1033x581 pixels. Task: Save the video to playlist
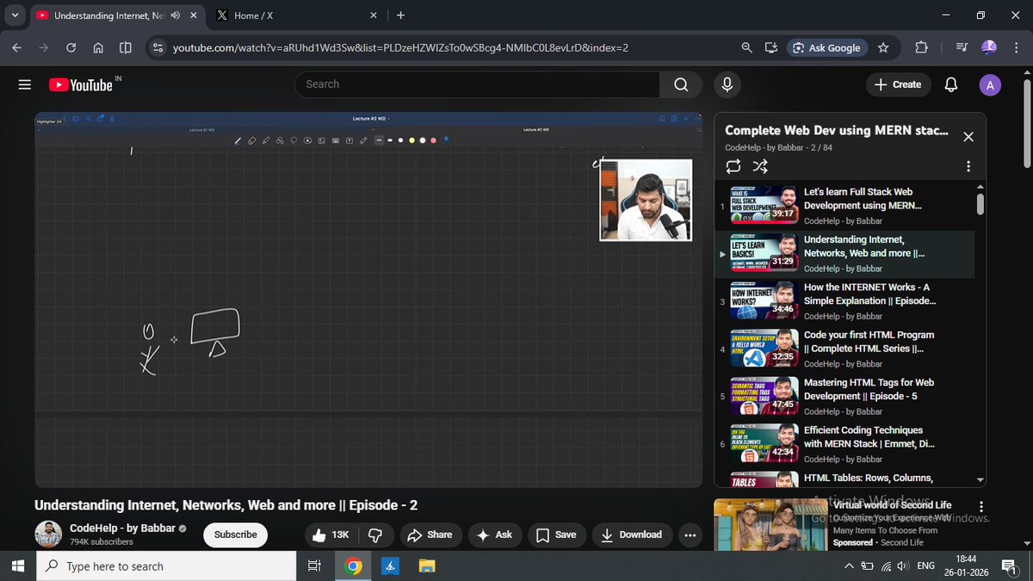tap(556, 535)
